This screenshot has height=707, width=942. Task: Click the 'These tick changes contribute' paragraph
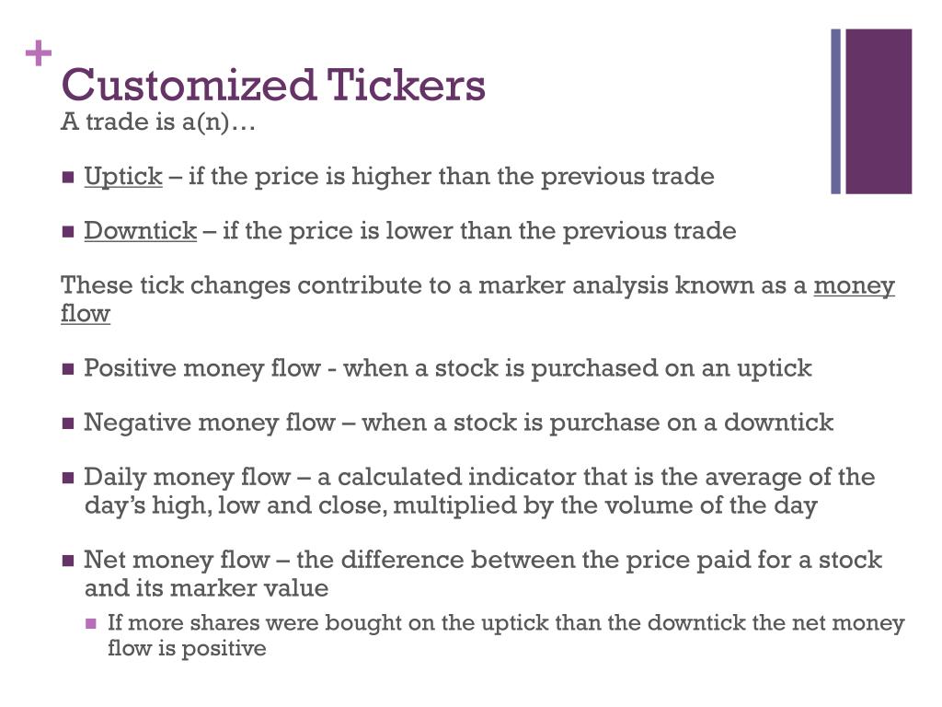tap(477, 299)
